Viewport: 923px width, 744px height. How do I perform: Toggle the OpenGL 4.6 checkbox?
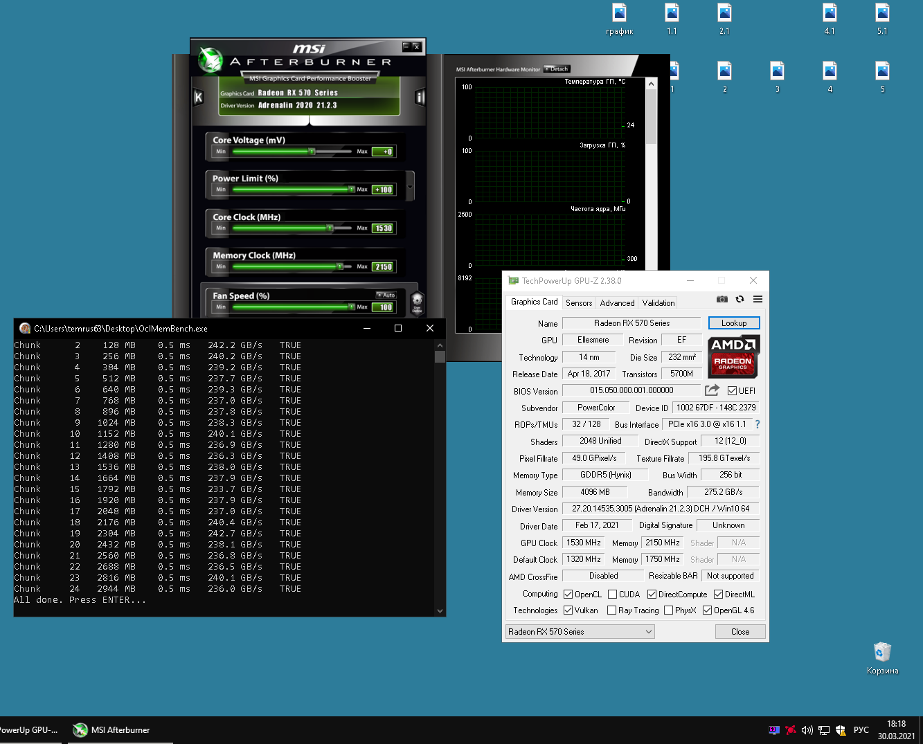(x=707, y=610)
